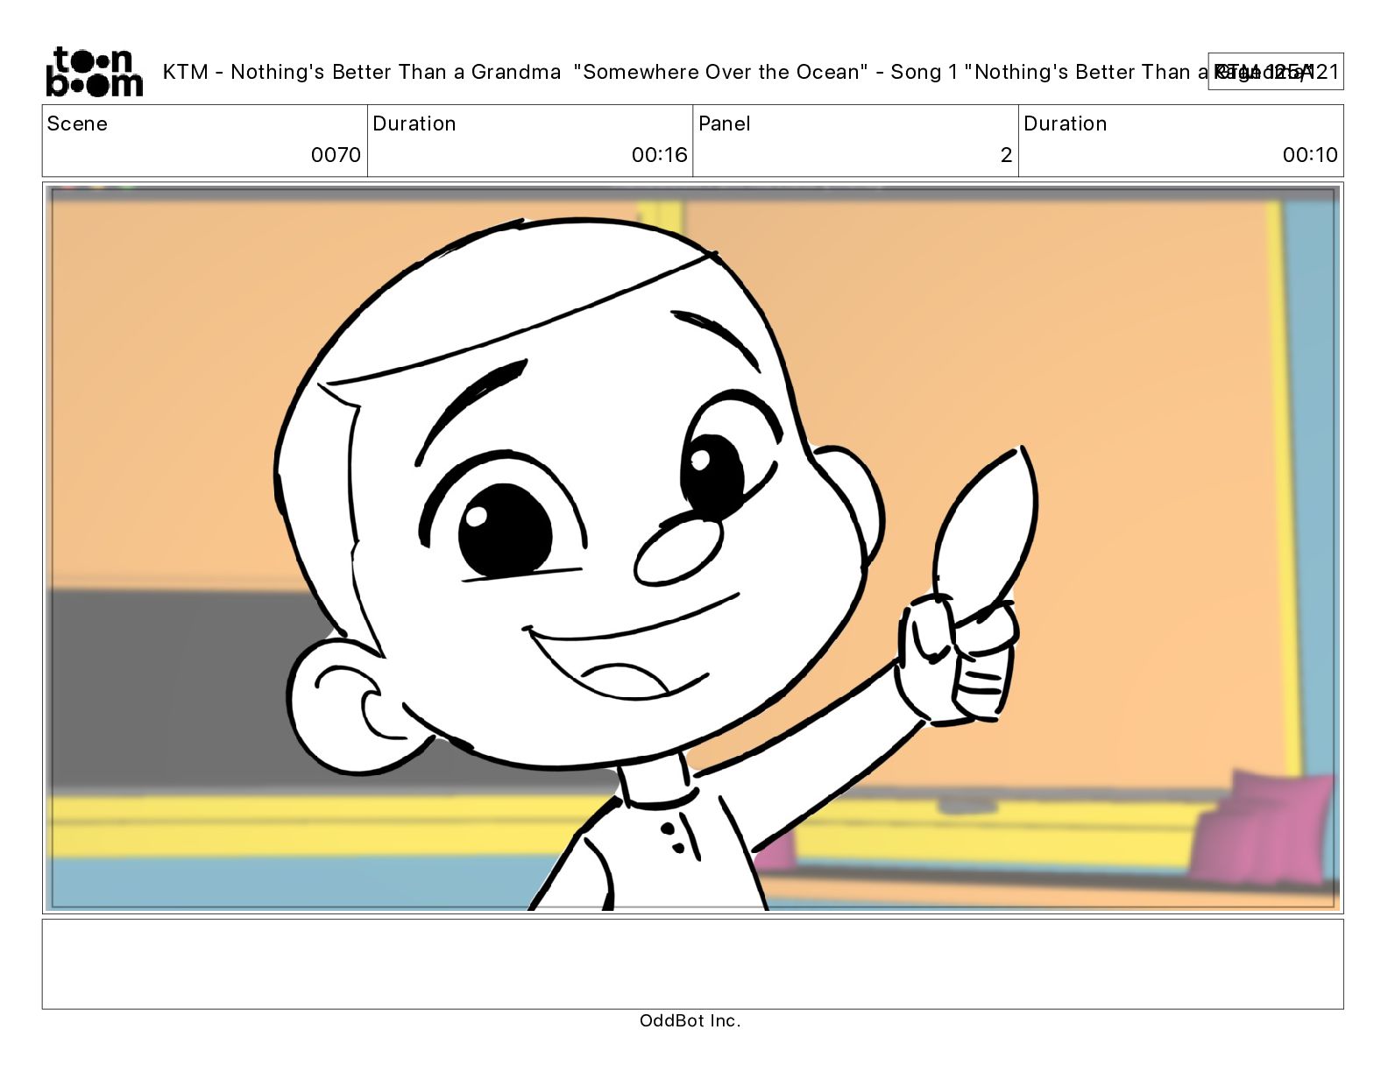The width and height of the screenshot is (1388, 1072).
Task: Click scene duration value 00:16
Action: [x=659, y=155]
